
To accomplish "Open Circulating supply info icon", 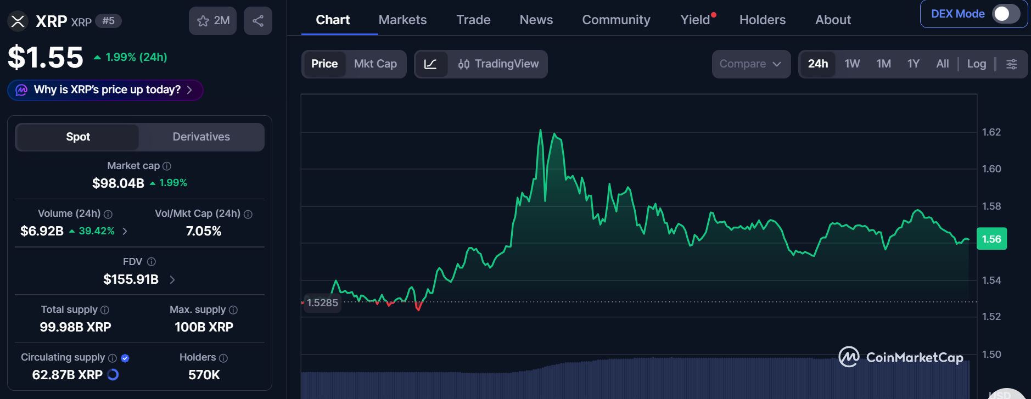I will click(113, 358).
